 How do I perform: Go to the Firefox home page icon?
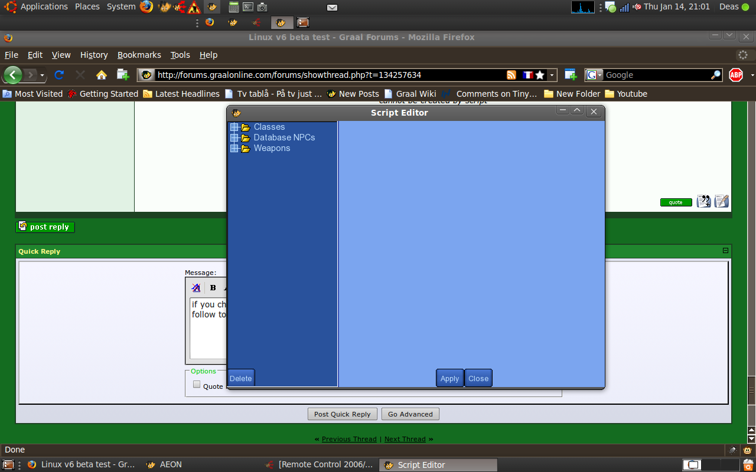102,75
